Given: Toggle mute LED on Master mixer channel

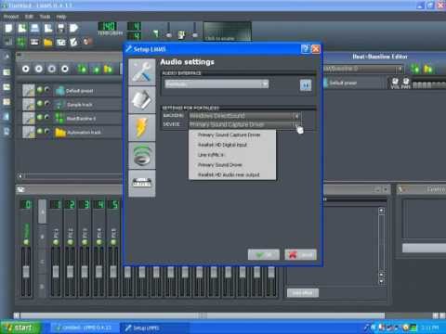Looking at the screenshot, I should coord(26,242).
